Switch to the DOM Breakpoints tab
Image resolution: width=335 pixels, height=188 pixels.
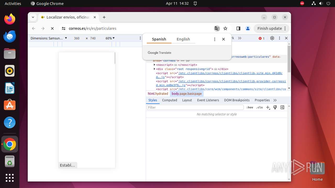click(237, 100)
